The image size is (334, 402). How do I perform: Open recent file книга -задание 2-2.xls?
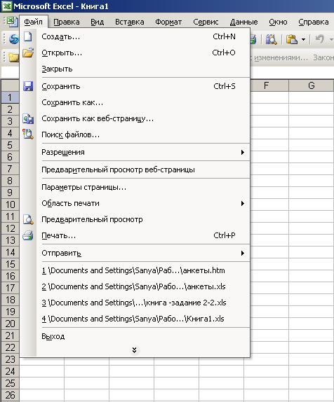pos(135,303)
